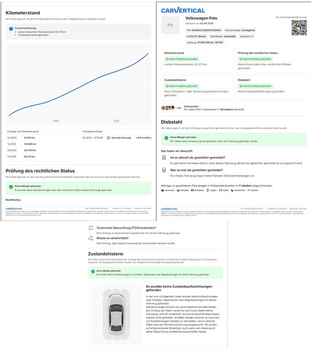Click the blue info icon beside Zusammenfassung
This screenshot has width=314, height=350.
pos(11,29)
